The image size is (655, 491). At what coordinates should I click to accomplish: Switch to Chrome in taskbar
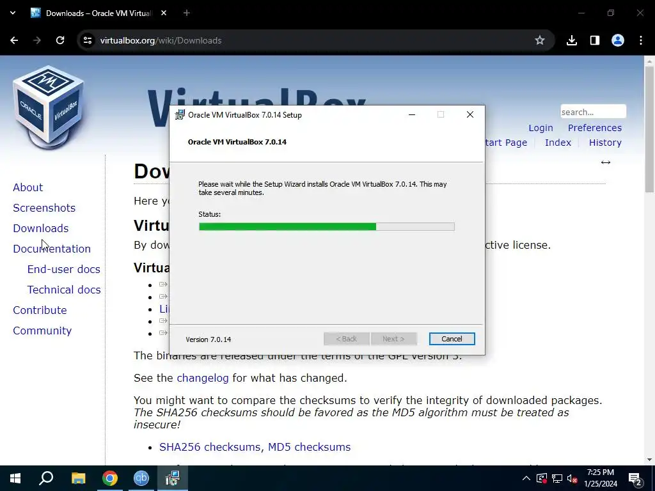tap(110, 478)
